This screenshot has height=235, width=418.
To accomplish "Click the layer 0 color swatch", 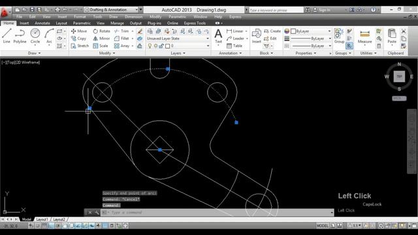I will [x=167, y=46].
